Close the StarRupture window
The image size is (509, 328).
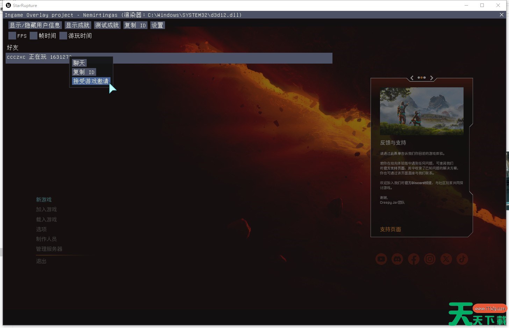[498, 5]
